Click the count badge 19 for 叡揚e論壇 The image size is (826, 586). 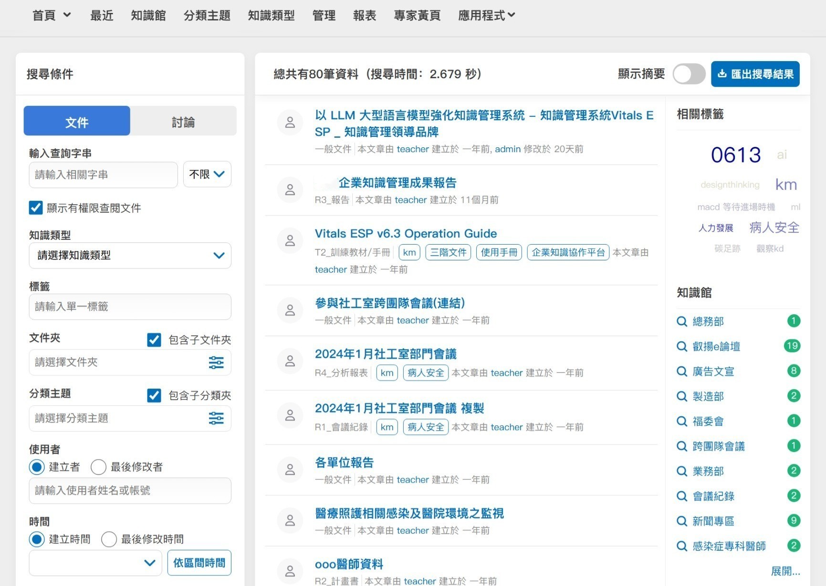(792, 346)
